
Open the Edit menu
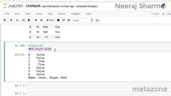[17, 14]
